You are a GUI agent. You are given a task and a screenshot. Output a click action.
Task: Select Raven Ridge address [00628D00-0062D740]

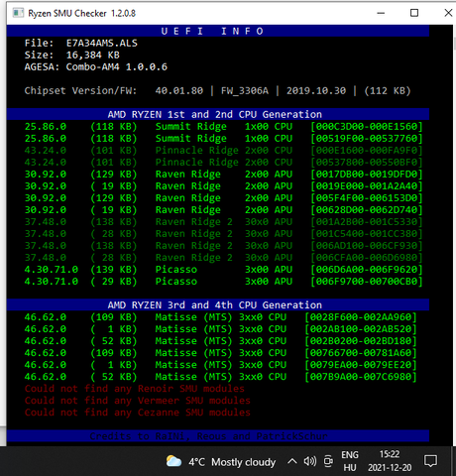[367, 210]
